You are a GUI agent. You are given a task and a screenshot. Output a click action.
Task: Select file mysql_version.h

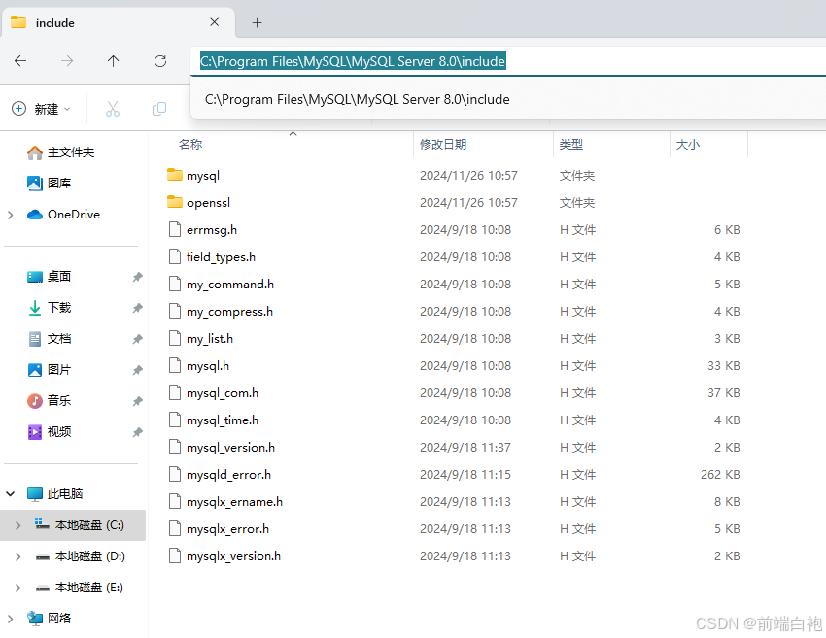pyautogui.click(x=222, y=448)
